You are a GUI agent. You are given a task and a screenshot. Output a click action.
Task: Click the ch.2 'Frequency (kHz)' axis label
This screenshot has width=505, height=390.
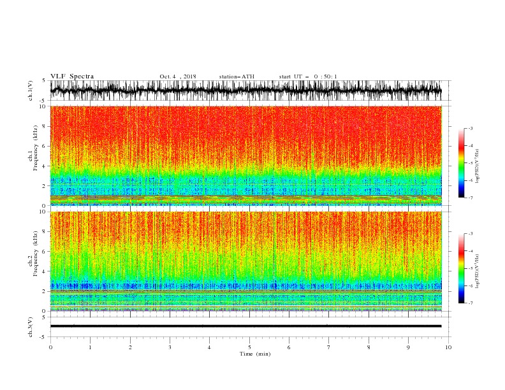(x=36, y=253)
